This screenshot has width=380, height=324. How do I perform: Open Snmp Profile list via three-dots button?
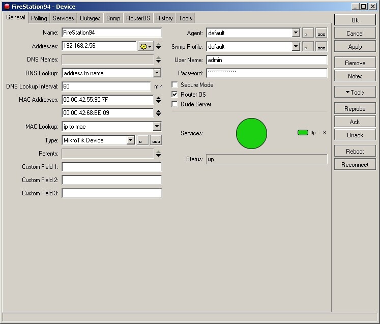(x=321, y=47)
